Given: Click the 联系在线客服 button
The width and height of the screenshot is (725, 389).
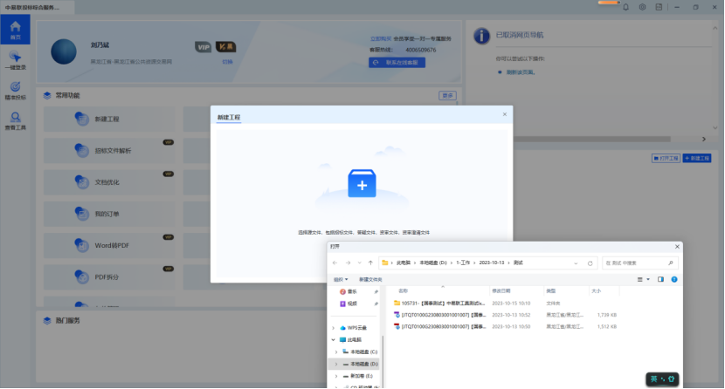Looking at the screenshot, I should click(397, 63).
